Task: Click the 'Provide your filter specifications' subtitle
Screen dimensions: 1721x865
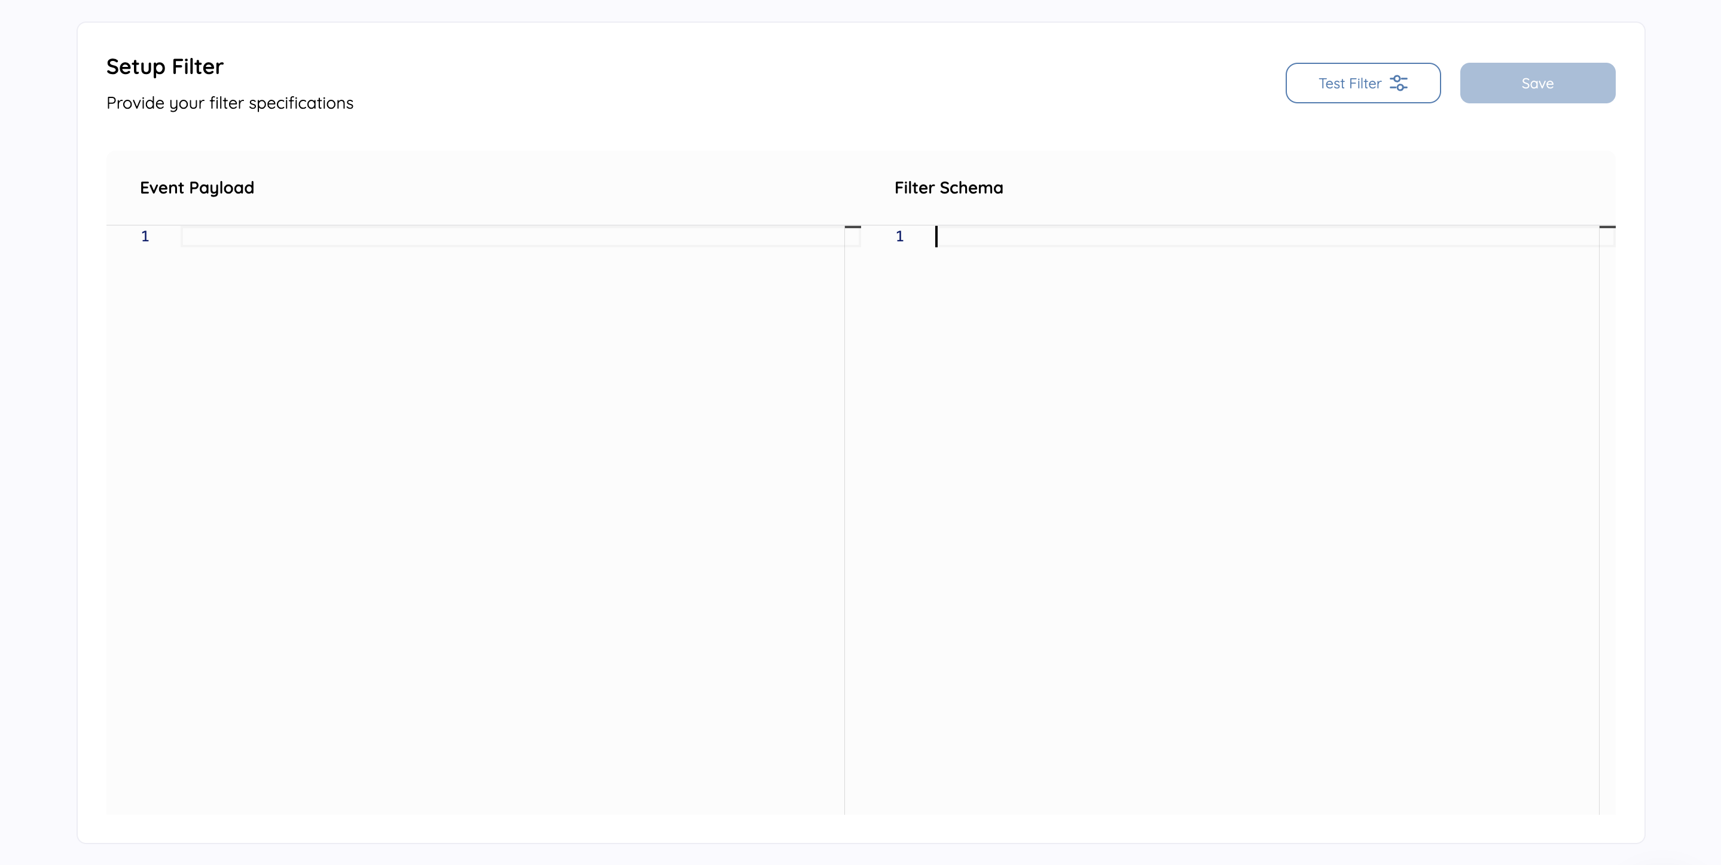Action: 229,103
